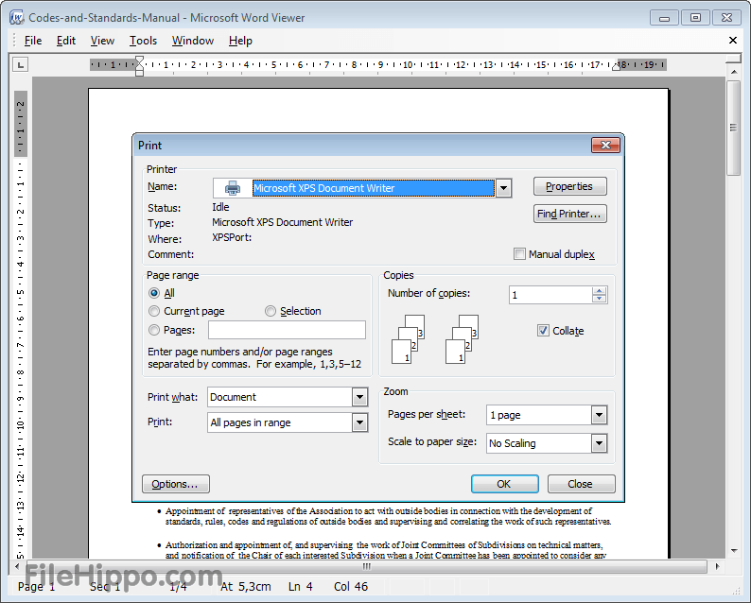This screenshot has width=751, height=603.
Task: Open the Window menu
Action: click(193, 41)
